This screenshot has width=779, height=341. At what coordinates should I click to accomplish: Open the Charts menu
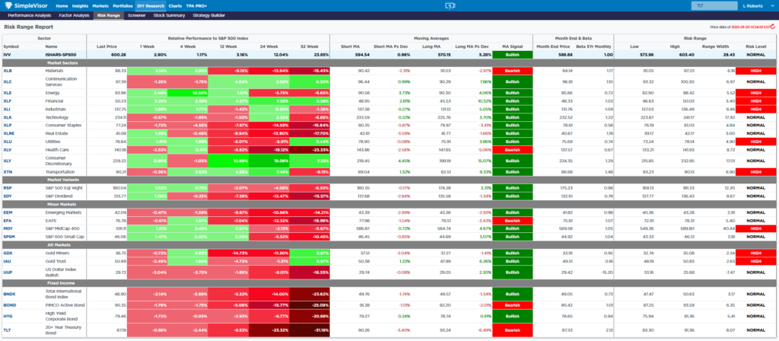175,6
